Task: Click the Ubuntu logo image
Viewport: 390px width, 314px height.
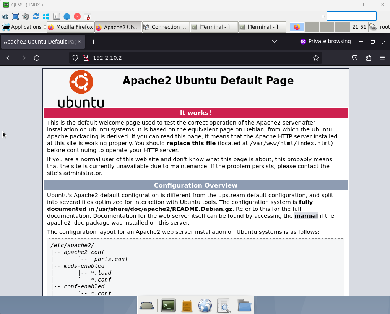Action: pyautogui.click(x=81, y=89)
